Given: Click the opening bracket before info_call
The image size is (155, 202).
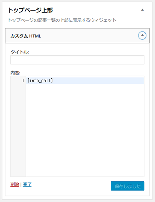Looking at the screenshot, I should [28, 81].
